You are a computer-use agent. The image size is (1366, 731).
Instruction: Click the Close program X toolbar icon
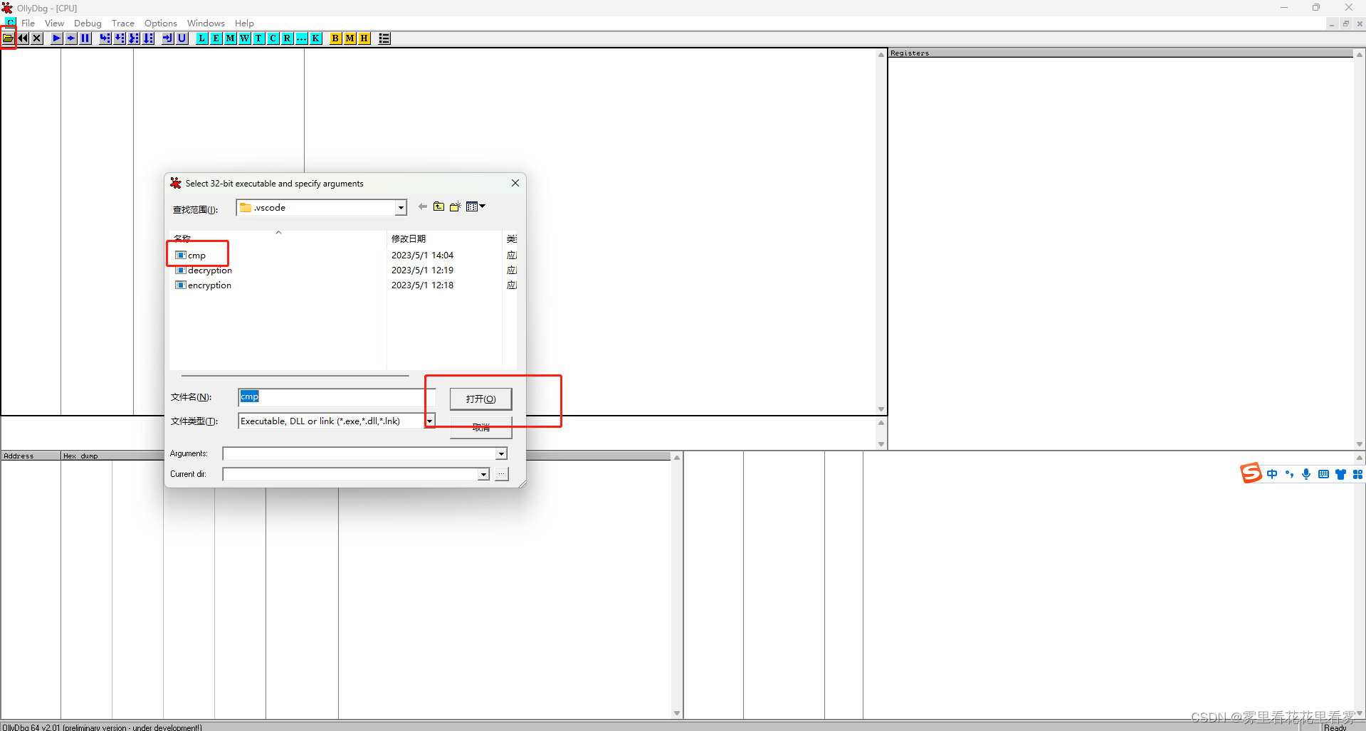37,38
